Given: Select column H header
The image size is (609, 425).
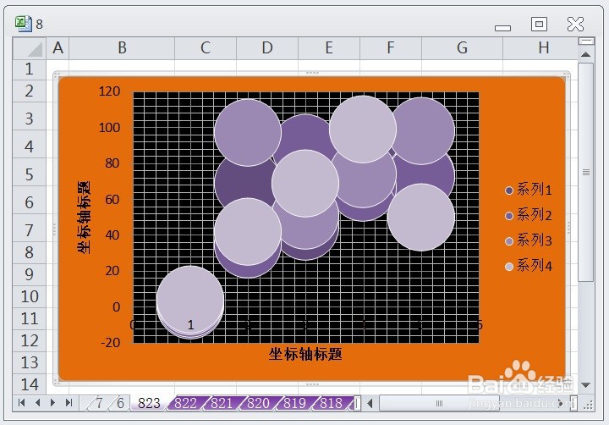Looking at the screenshot, I should (540, 48).
